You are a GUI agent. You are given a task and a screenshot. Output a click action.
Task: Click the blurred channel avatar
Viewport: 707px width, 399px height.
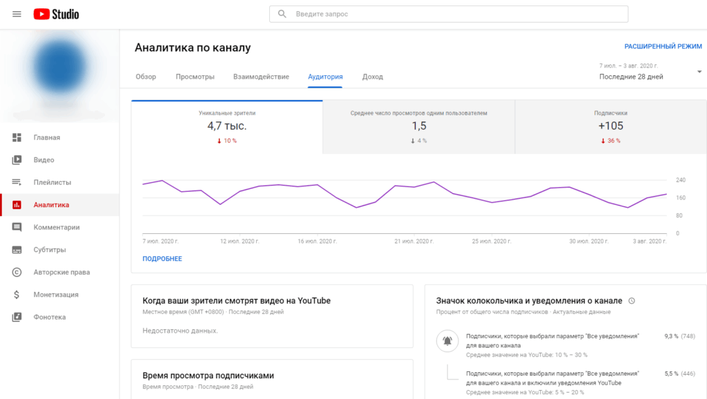coord(59,67)
